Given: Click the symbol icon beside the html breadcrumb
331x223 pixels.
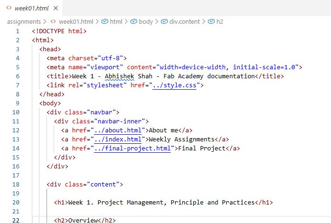Looking at the screenshot, I should point(104,21).
